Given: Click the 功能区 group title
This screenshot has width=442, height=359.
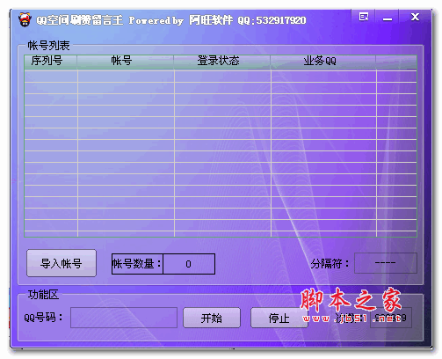Looking at the screenshot, I should (x=43, y=295).
